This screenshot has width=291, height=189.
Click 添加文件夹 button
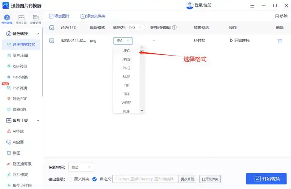pos(93,16)
